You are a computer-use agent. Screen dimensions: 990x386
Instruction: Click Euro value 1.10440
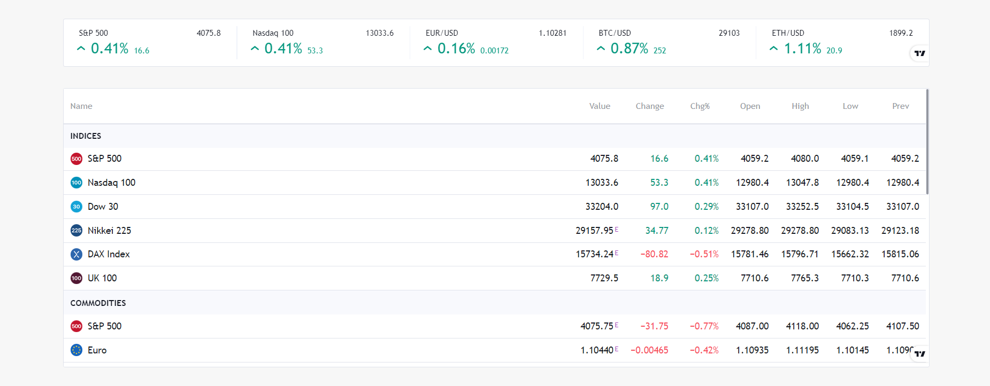pos(597,350)
